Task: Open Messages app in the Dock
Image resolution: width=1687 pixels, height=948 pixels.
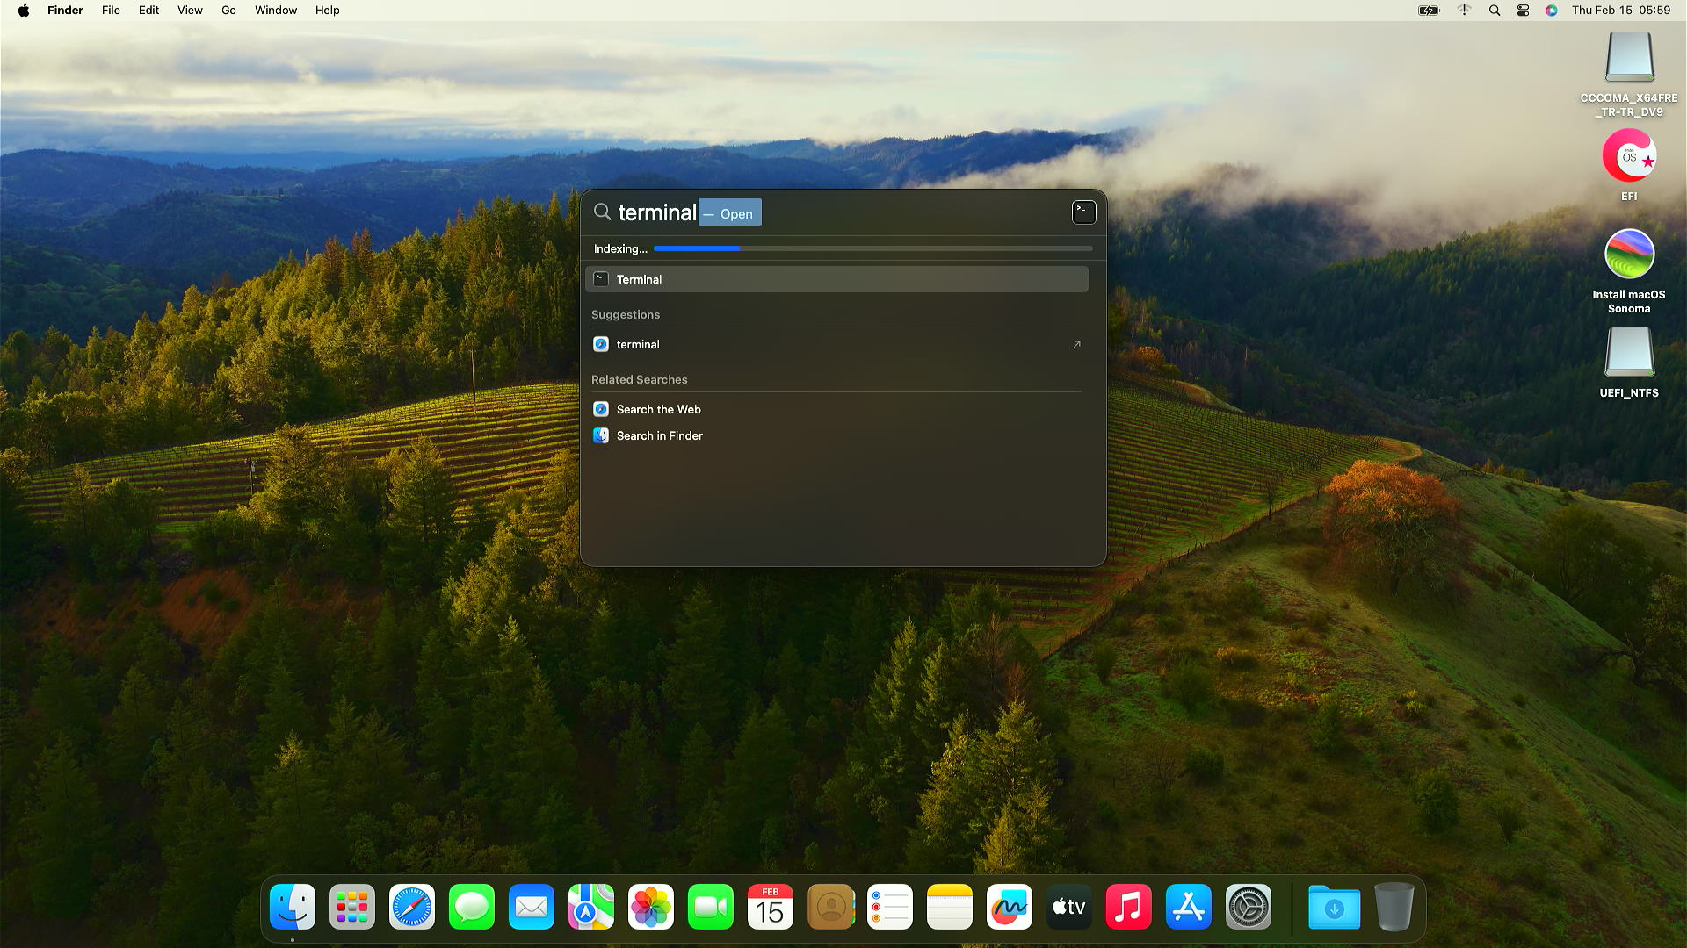Action: (x=472, y=907)
